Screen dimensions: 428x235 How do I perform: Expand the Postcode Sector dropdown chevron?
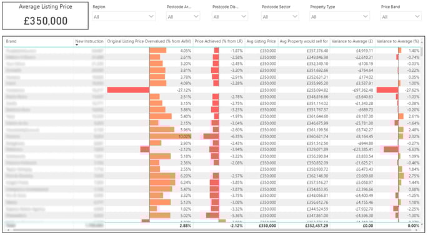[x=294, y=16]
